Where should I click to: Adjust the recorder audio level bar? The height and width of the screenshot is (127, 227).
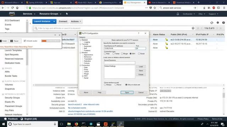click(x=51, y=41)
